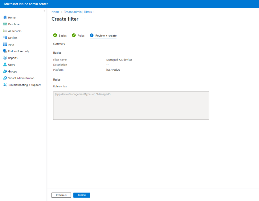Click the chevron after Home breadcrumb

[x=62, y=12]
